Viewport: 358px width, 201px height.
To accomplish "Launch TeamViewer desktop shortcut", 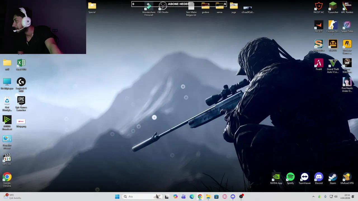I will (305, 178).
